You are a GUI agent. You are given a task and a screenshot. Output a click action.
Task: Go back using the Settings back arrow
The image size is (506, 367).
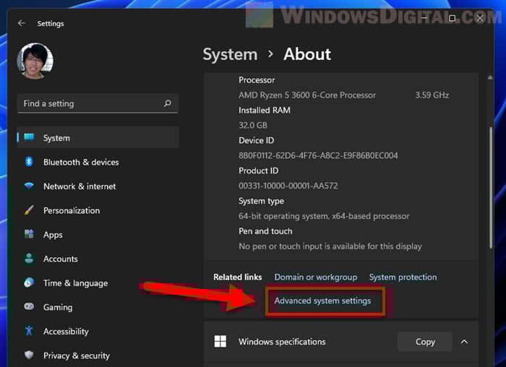coord(22,23)
